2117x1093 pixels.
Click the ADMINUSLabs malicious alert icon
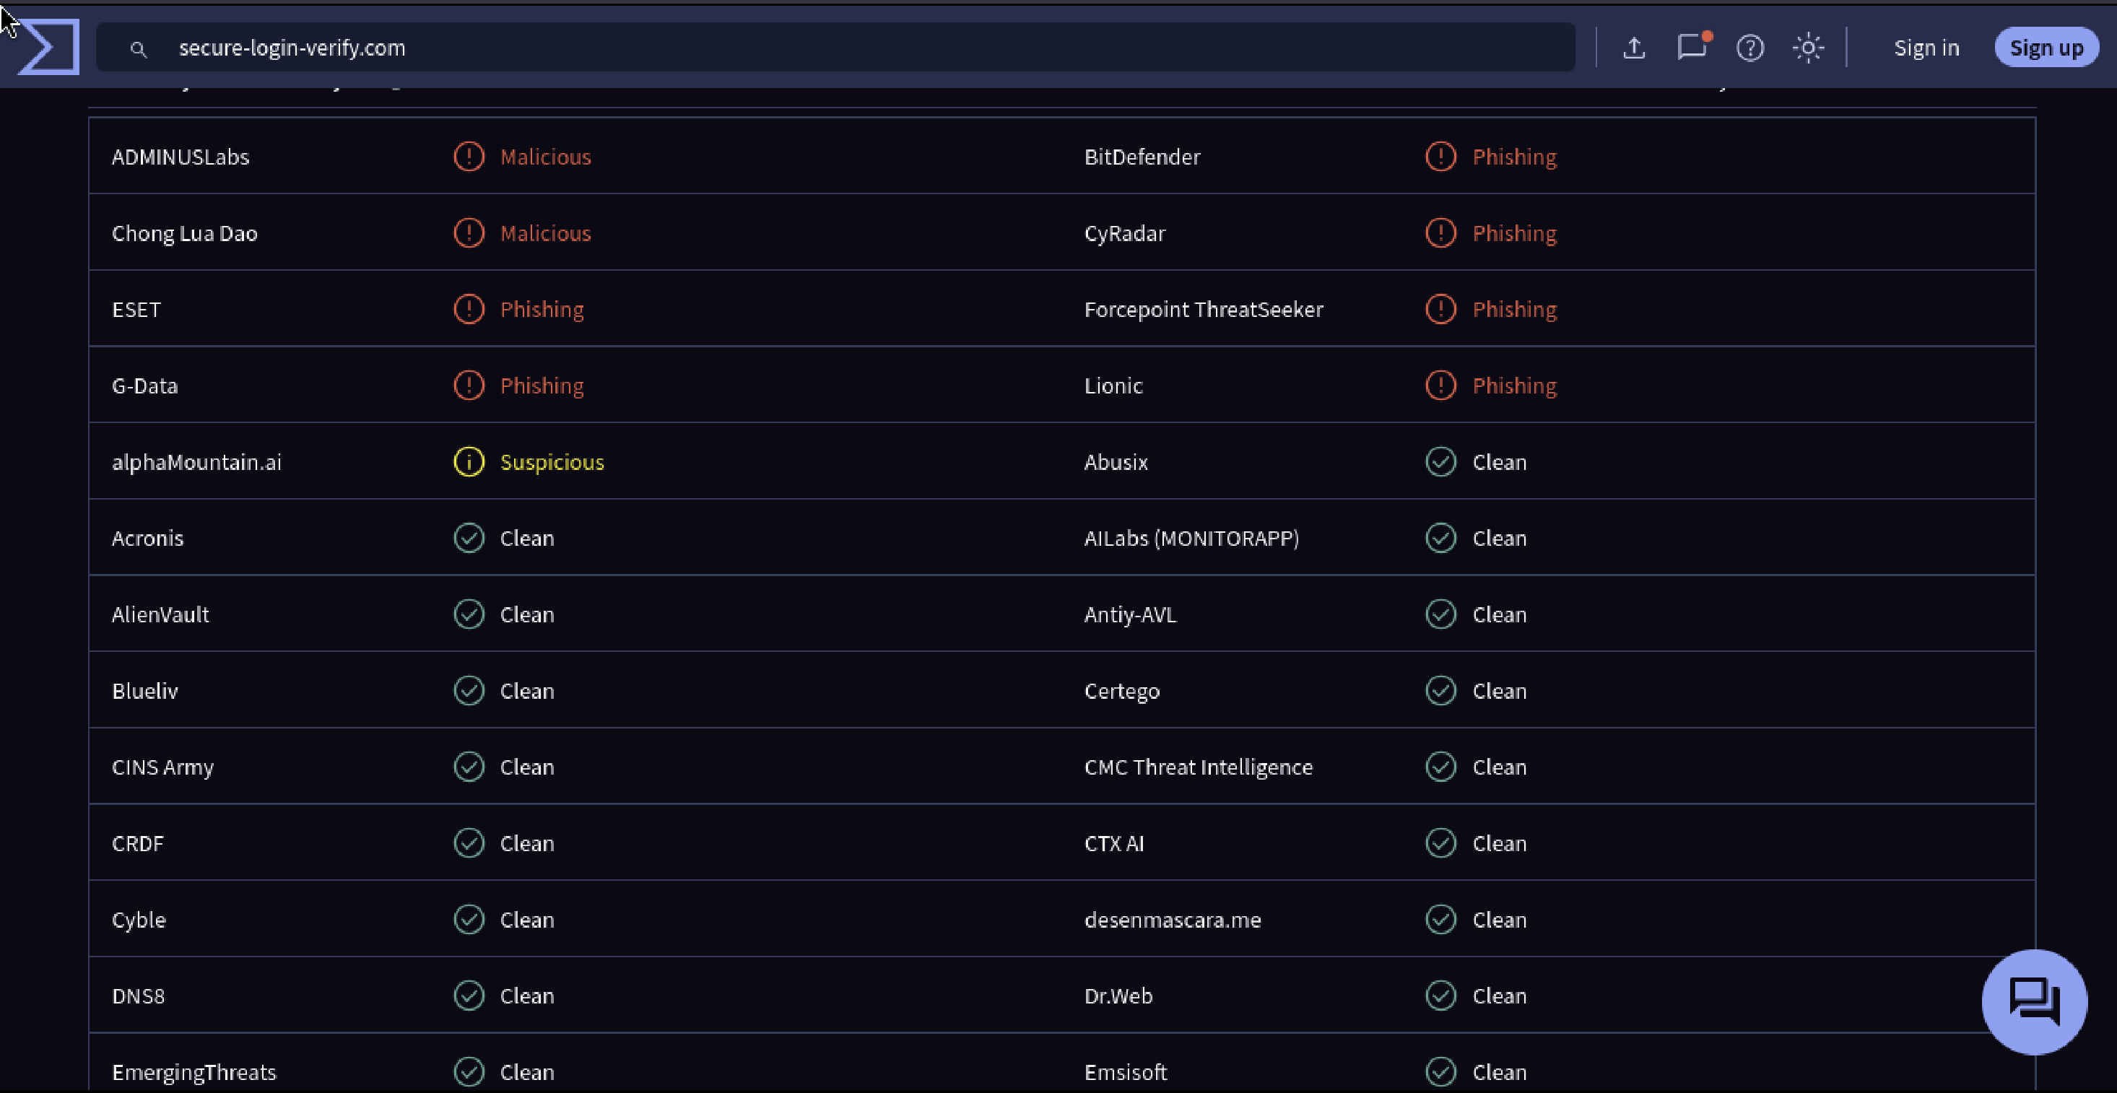[469, 156]
